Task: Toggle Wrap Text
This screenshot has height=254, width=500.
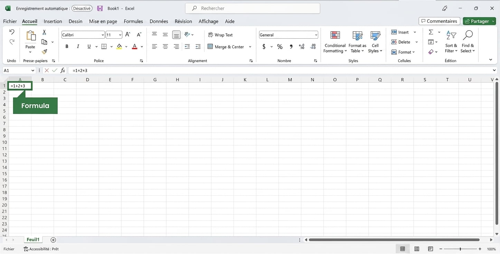Action: pos(220,35)
